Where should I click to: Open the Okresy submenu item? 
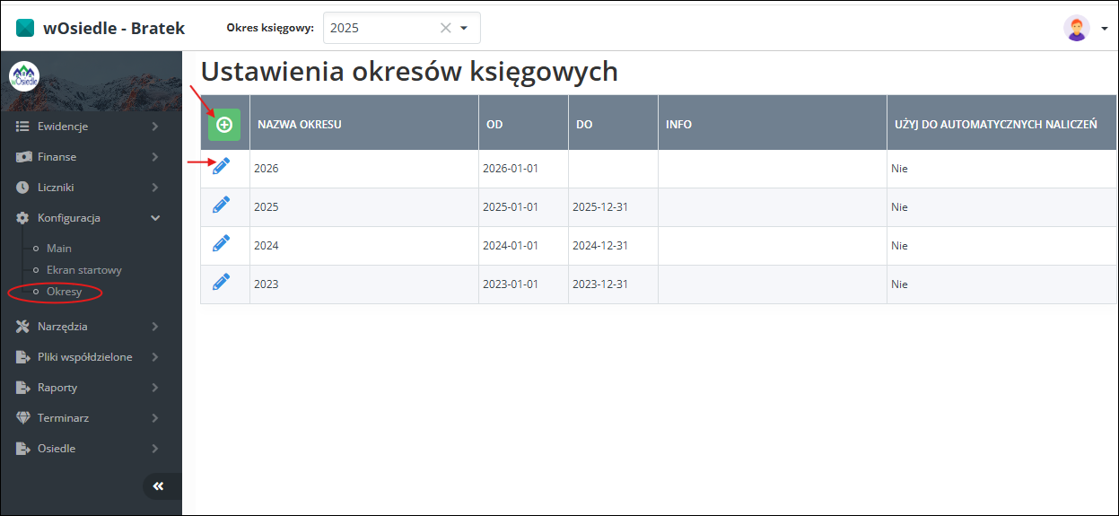(x=64, y=292)
